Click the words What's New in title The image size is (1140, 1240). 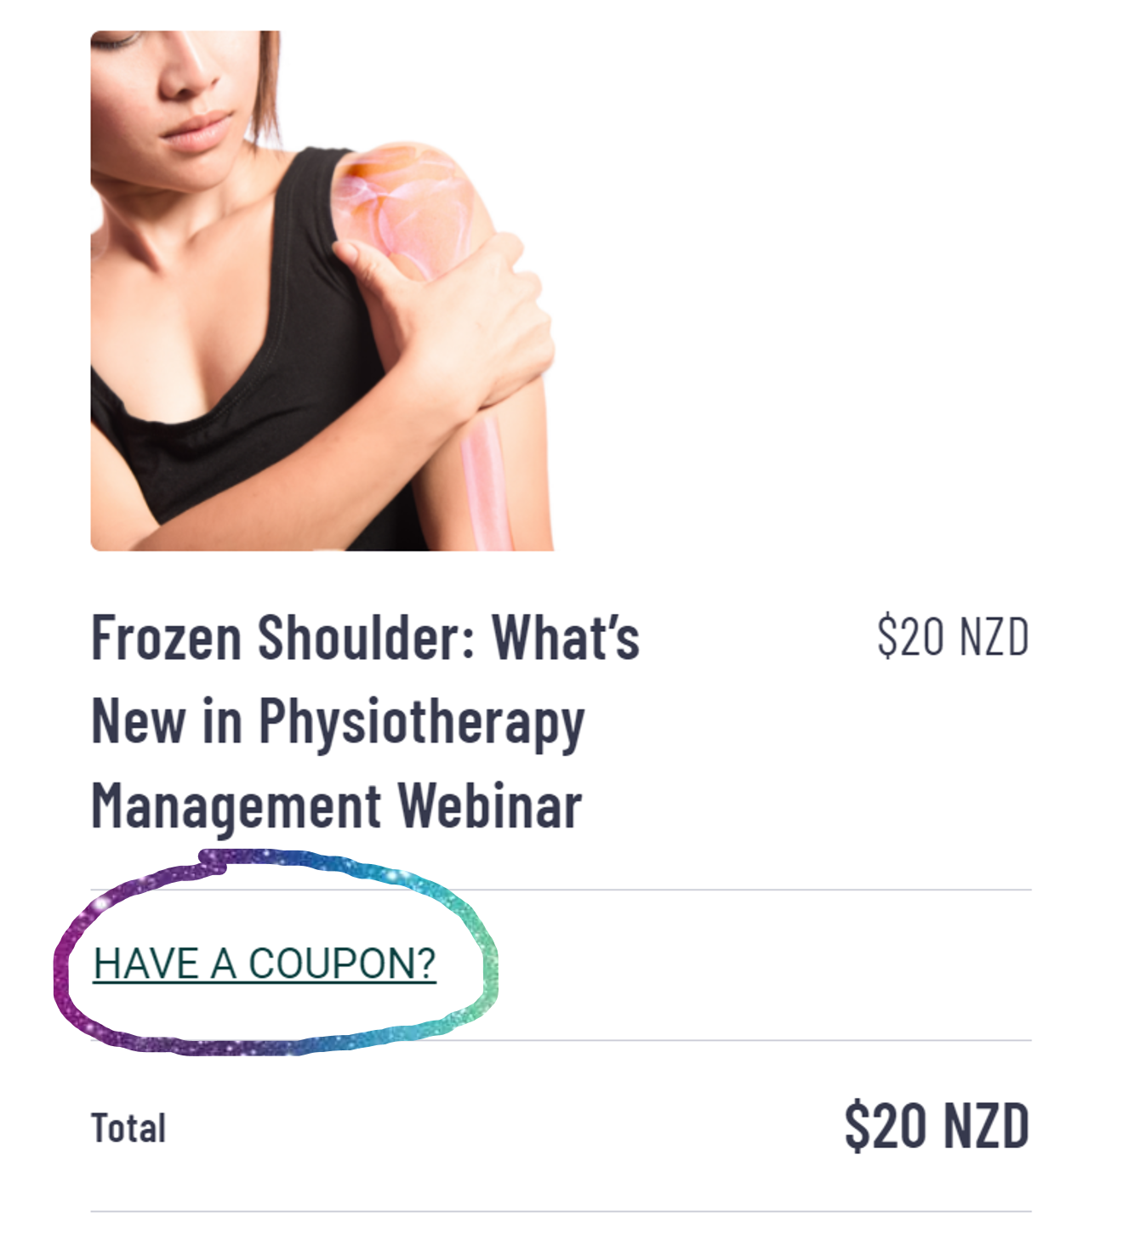(x=365, y=678)
